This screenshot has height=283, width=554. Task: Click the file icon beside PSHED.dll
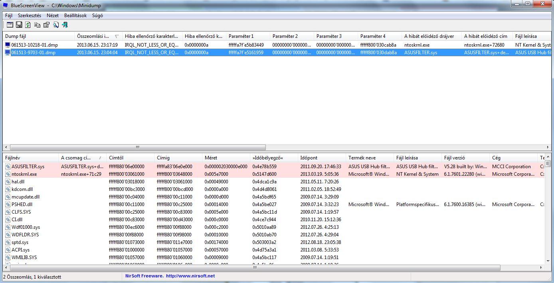coord(8,204)
